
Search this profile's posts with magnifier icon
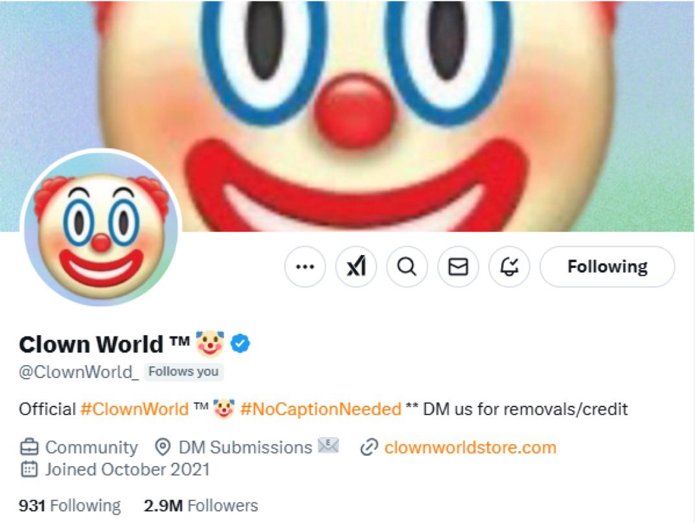click(x=407, y=267)
